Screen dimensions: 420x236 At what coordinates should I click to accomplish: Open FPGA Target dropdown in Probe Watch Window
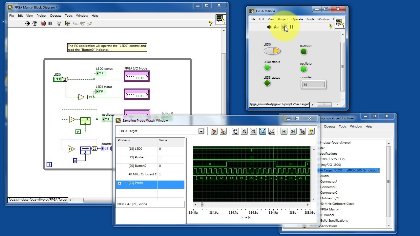[x=201, y=131]
